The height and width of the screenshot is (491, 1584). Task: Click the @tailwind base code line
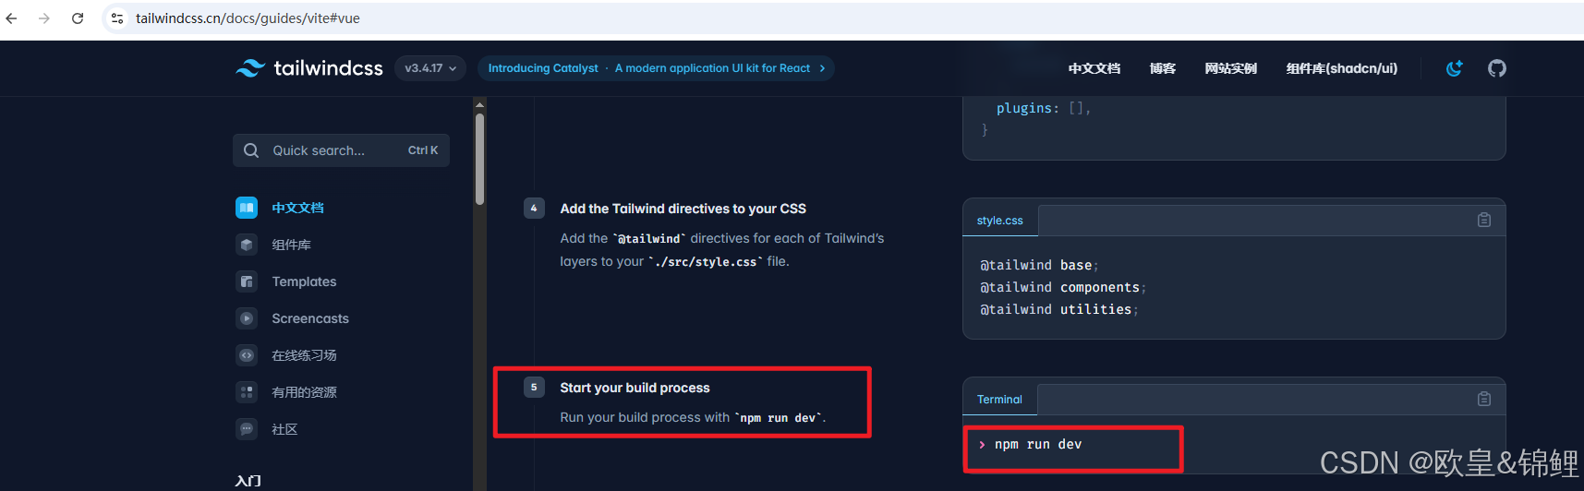click(1039, 265)
